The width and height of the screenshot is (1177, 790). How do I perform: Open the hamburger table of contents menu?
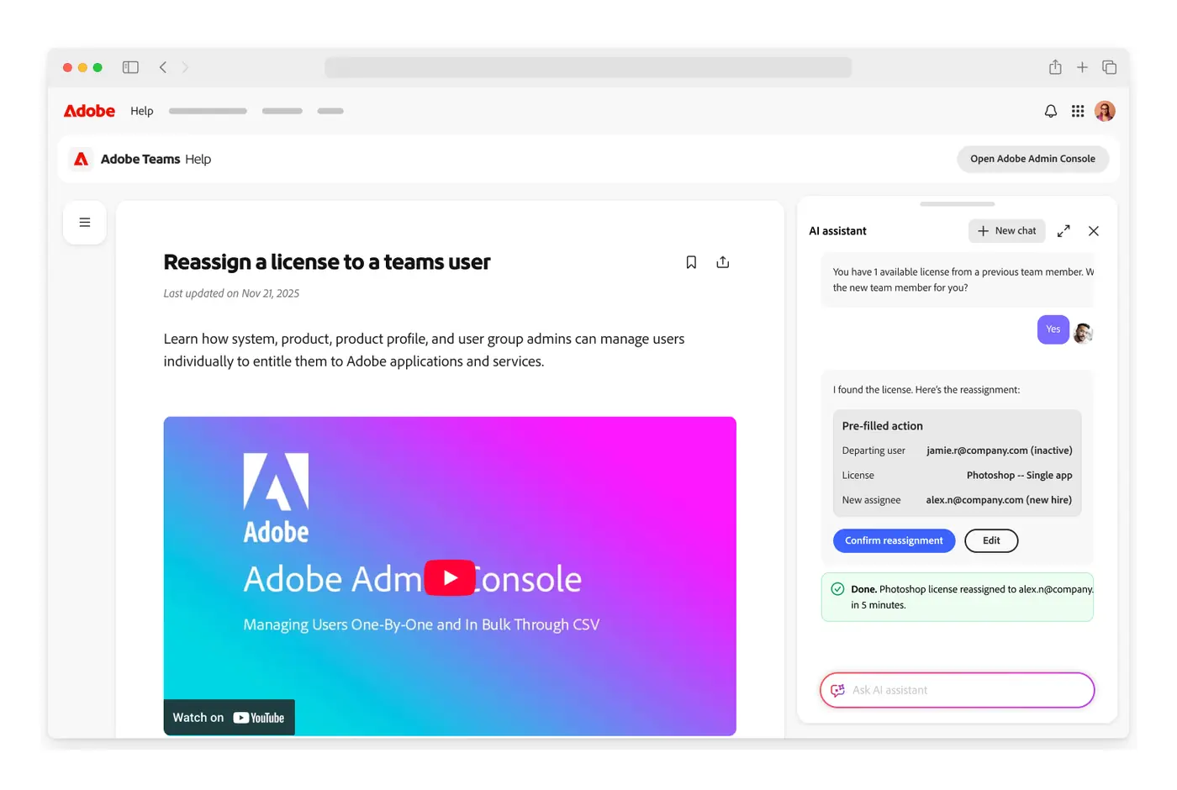pyautogui.click(x=85, y=223)
